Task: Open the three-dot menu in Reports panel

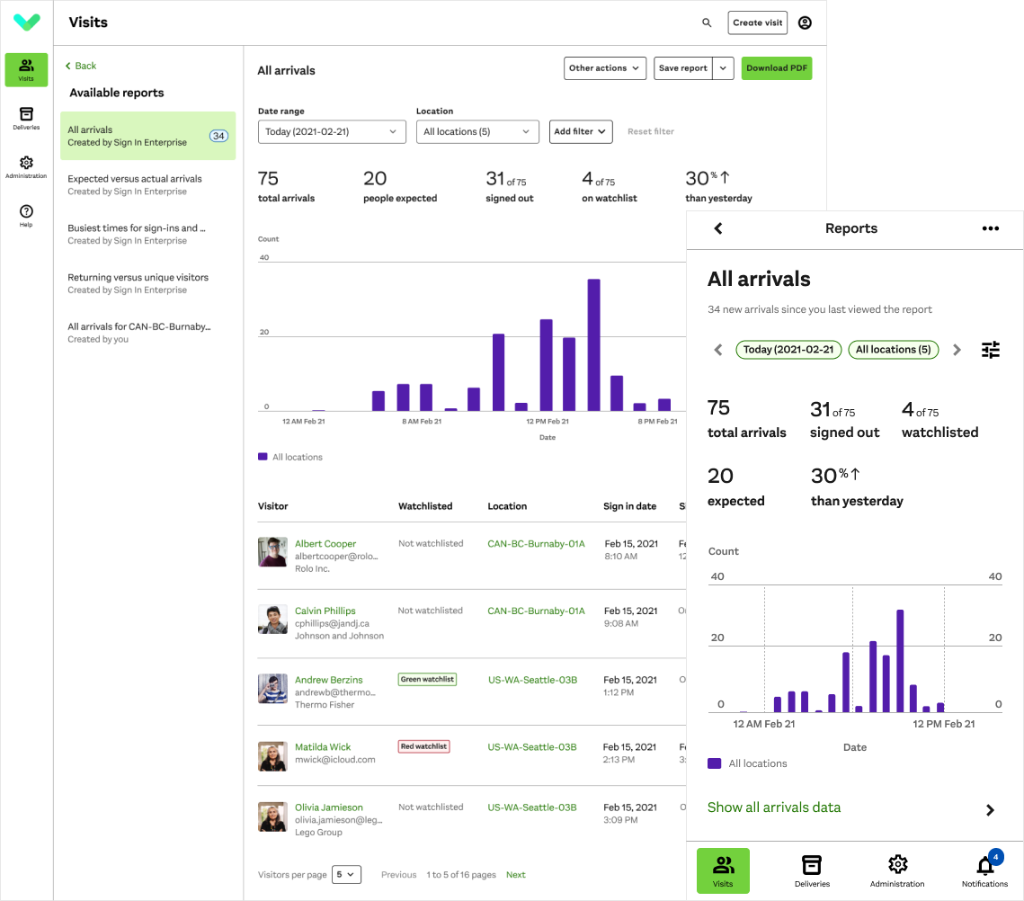Action: [990, 228]
